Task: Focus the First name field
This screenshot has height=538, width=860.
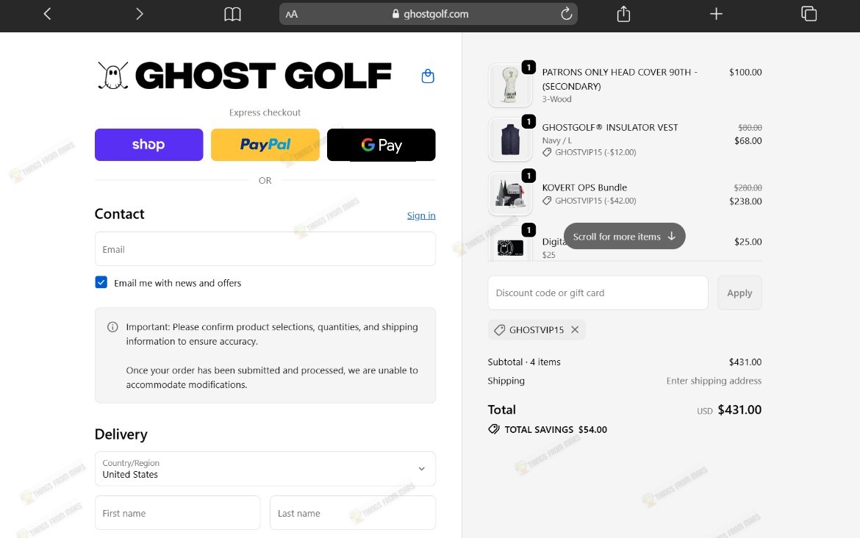Action: pos(177,513)
